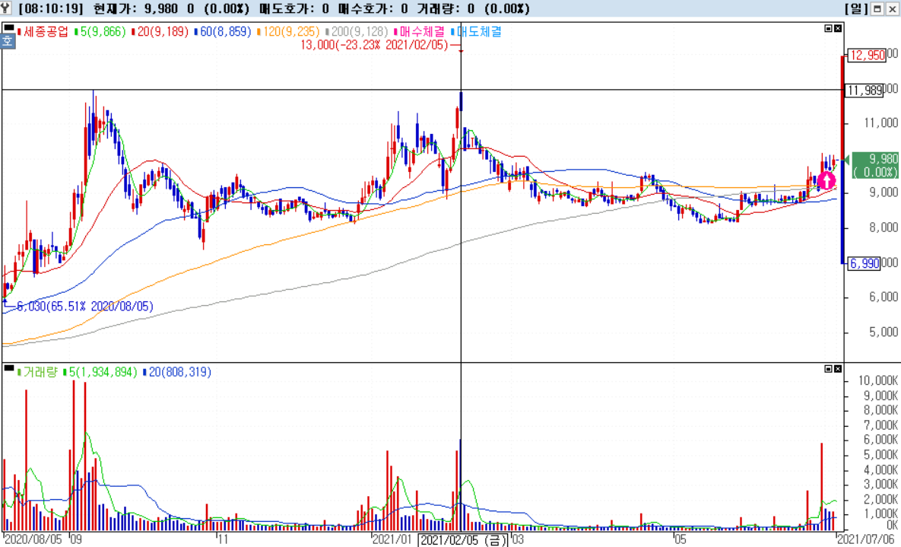Click the 매도호가: 0 title text
The height and width of the screenshot is (547, 901).
[x=295, y=8]
